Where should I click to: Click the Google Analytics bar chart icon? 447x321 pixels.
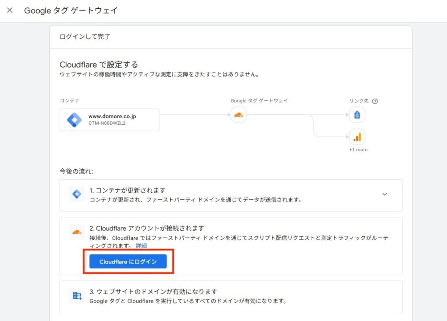[357, 137]
